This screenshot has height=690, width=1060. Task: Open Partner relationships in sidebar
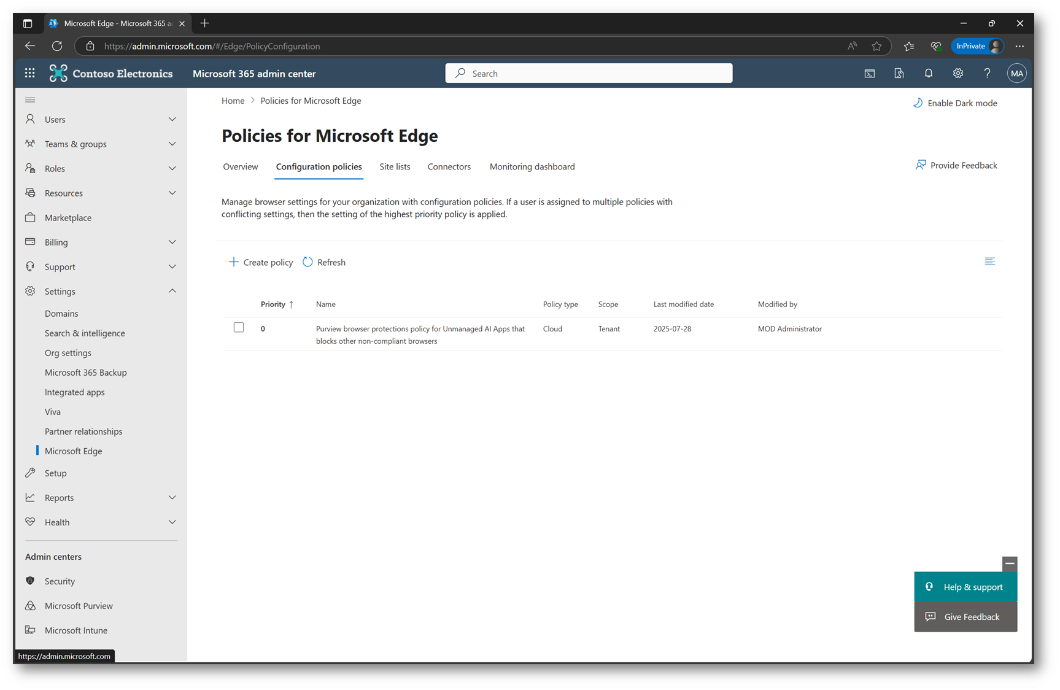pyautogui.click(x=83, y=431)
